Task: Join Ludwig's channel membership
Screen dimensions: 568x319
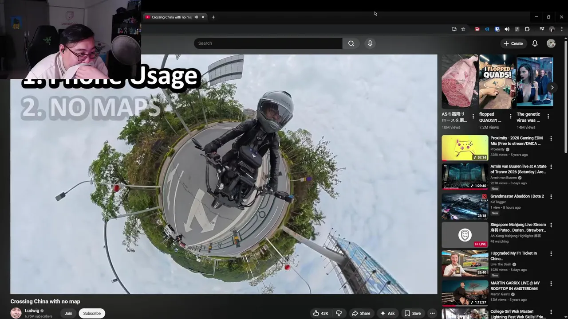Action: [x=68, y=313]
